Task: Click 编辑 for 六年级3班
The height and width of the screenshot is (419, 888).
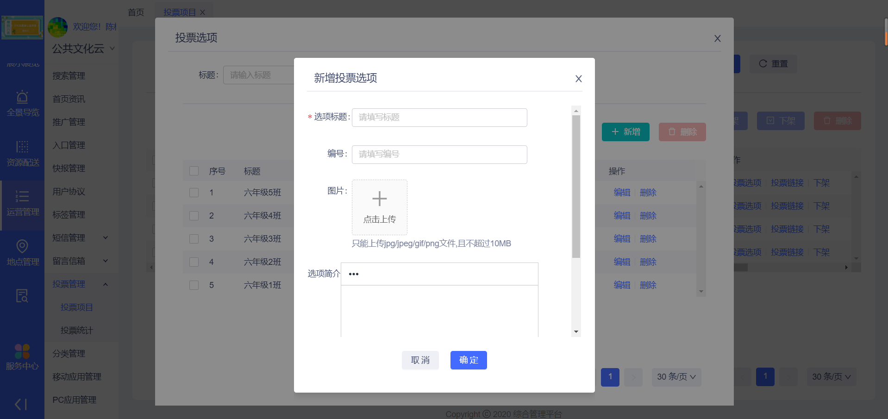Action: 622,239
